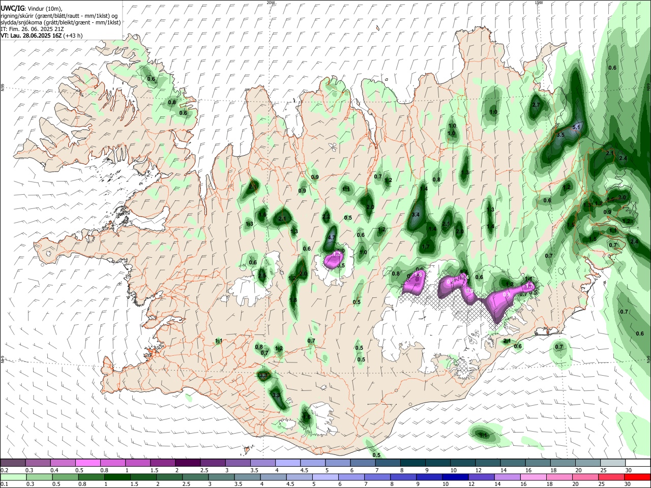Click the '18' label under the snow scale
The height and width of the screenshot is (488, 651).
click(x=553, y=470)
